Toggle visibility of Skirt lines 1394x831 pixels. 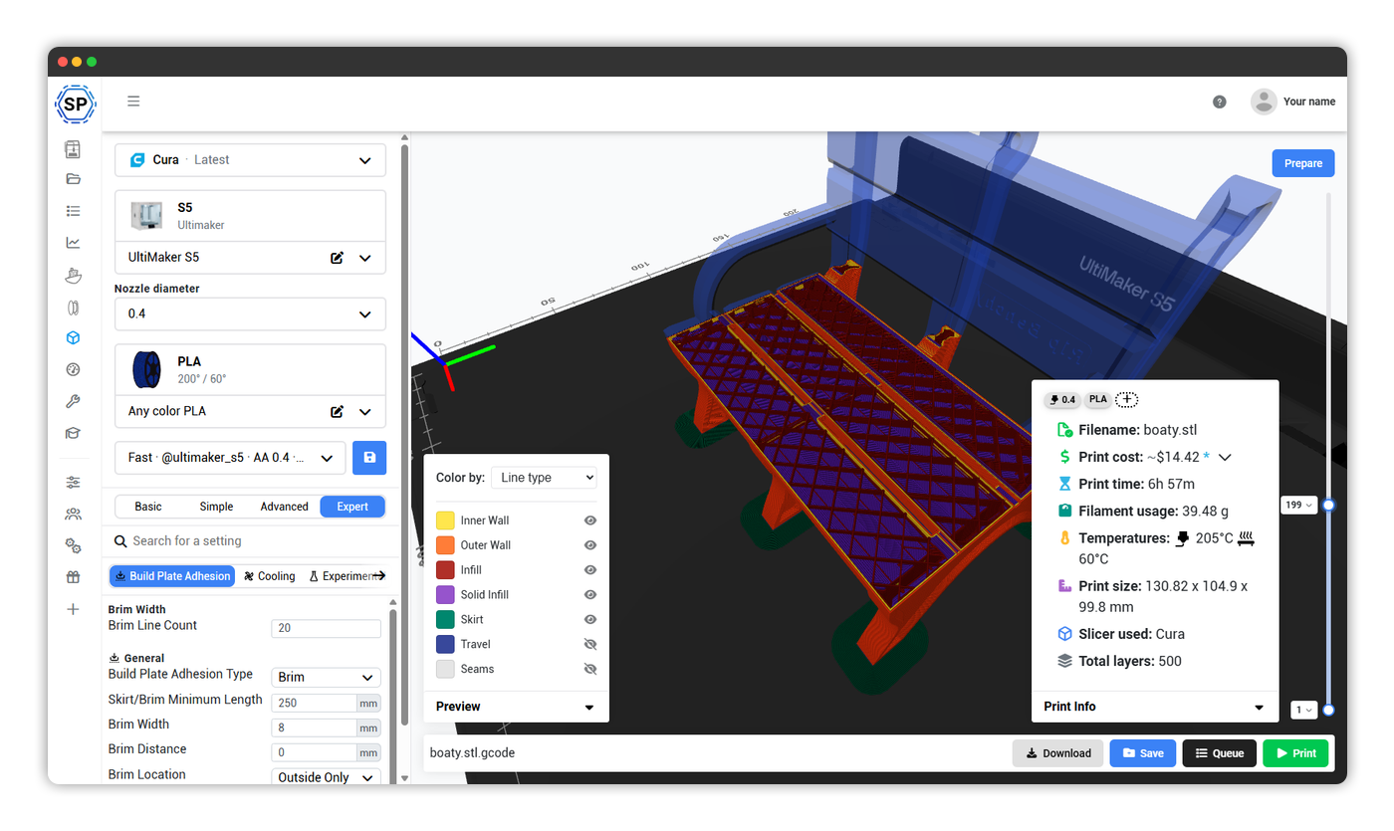[x=590, y=619]
